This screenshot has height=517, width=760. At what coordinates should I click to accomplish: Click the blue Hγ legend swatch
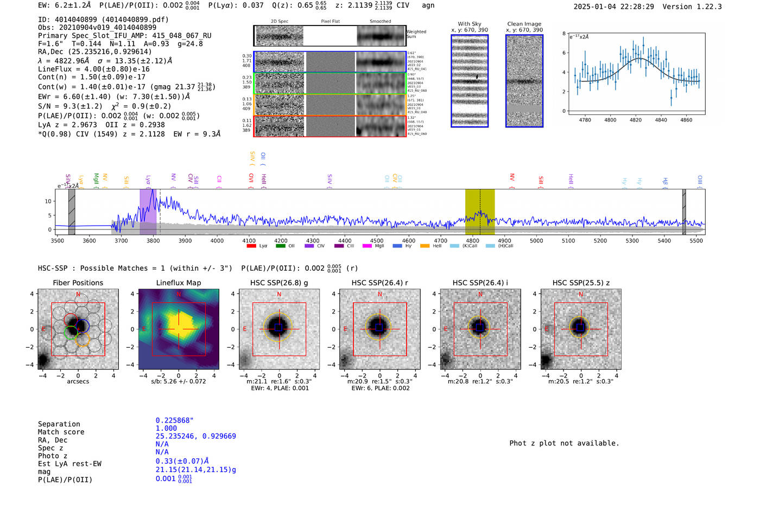(x=397, y=246)
